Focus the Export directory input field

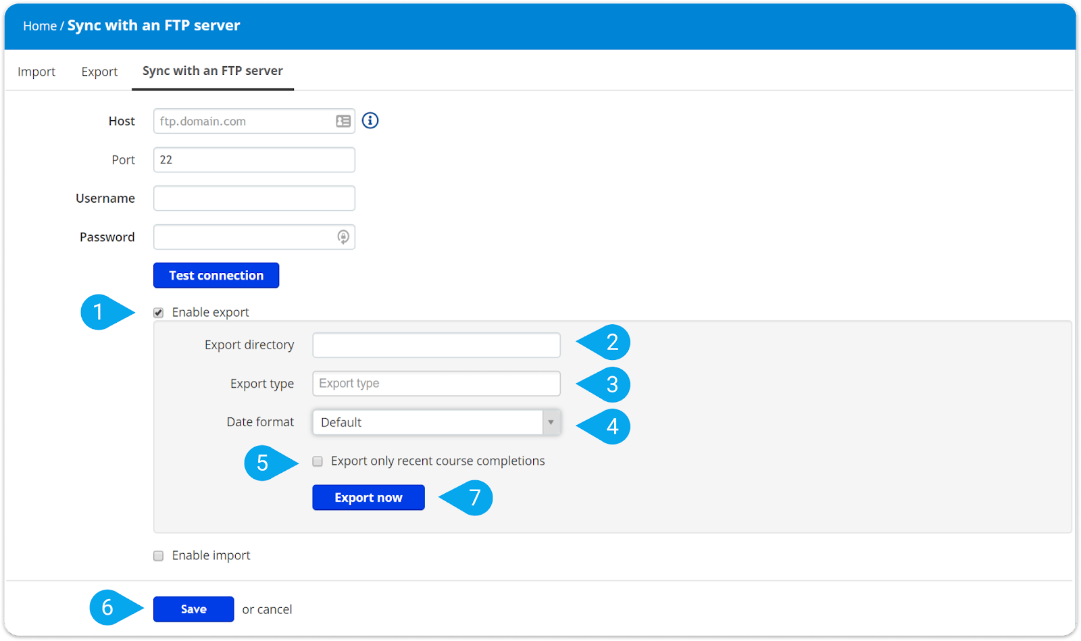[x=436, y=345]
